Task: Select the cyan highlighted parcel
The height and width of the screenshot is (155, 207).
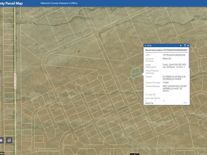Action: 136,73
